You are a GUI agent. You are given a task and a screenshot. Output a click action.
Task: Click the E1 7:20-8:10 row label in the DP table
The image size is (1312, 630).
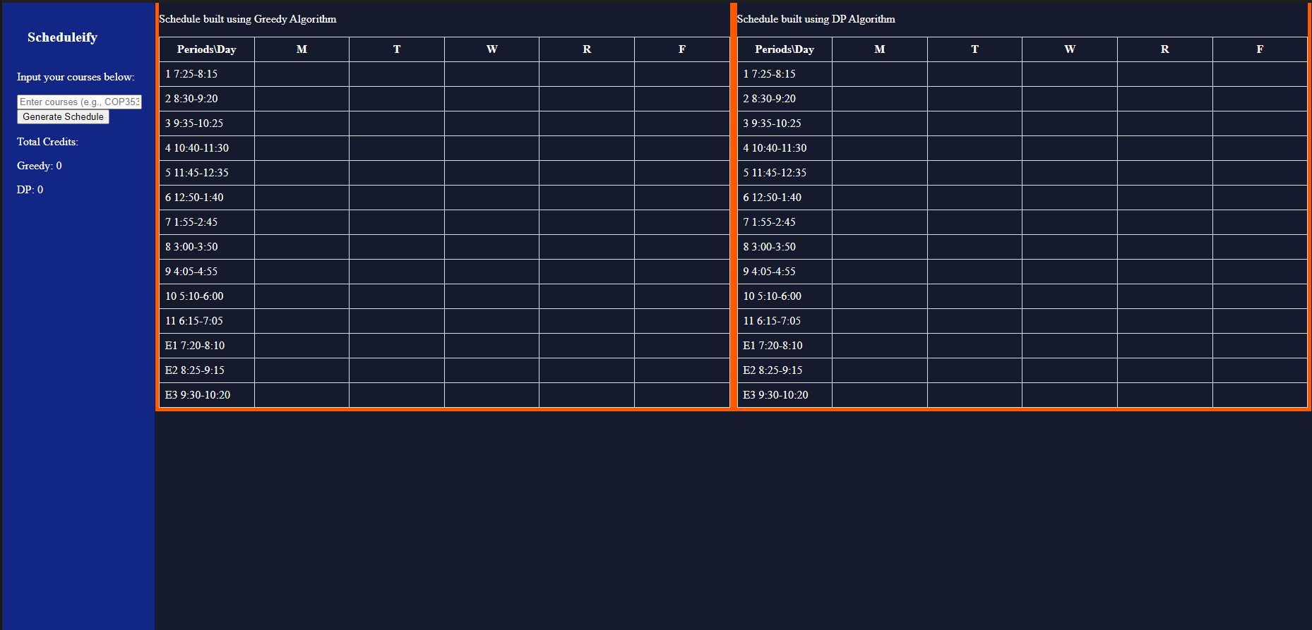(x=773, y=346)
